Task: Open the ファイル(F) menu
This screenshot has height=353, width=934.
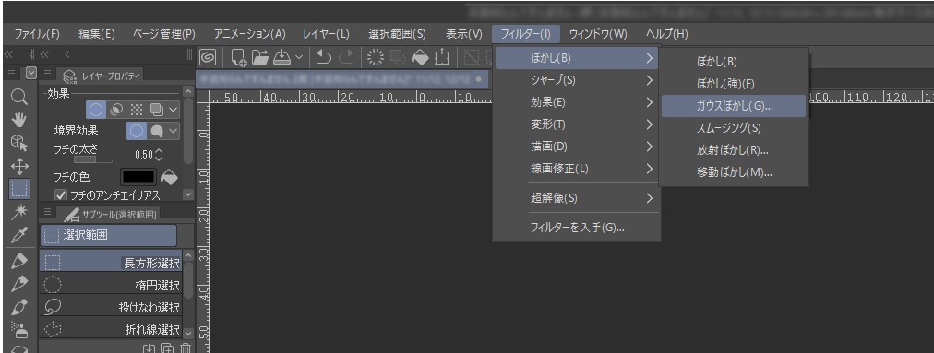Action: [x=37, y=34]
